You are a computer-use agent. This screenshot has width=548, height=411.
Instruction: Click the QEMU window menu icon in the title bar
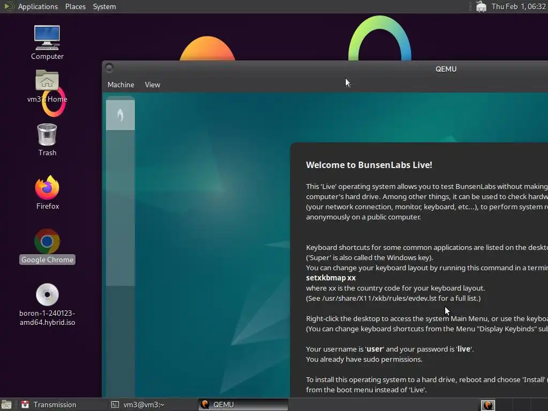109,68
